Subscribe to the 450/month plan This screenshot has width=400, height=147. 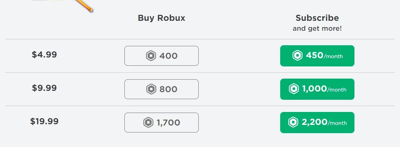click(317, 56)
